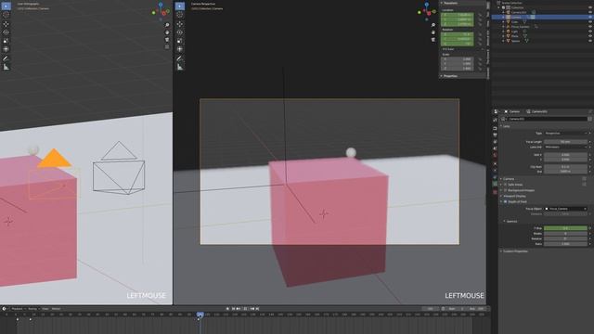Image resolution: width=594 pixels, height=334 pixels.
Task: Collapse the Aperture subpanel
Action: (510, 221)
